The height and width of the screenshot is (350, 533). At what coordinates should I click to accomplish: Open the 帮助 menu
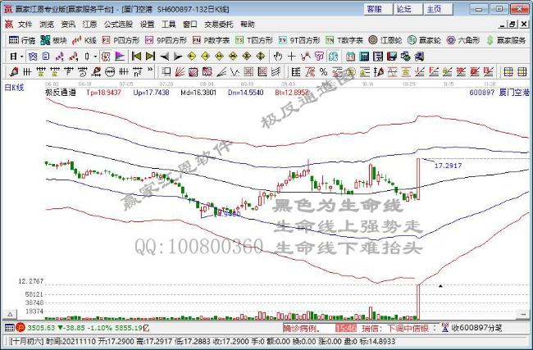[247, 25]
